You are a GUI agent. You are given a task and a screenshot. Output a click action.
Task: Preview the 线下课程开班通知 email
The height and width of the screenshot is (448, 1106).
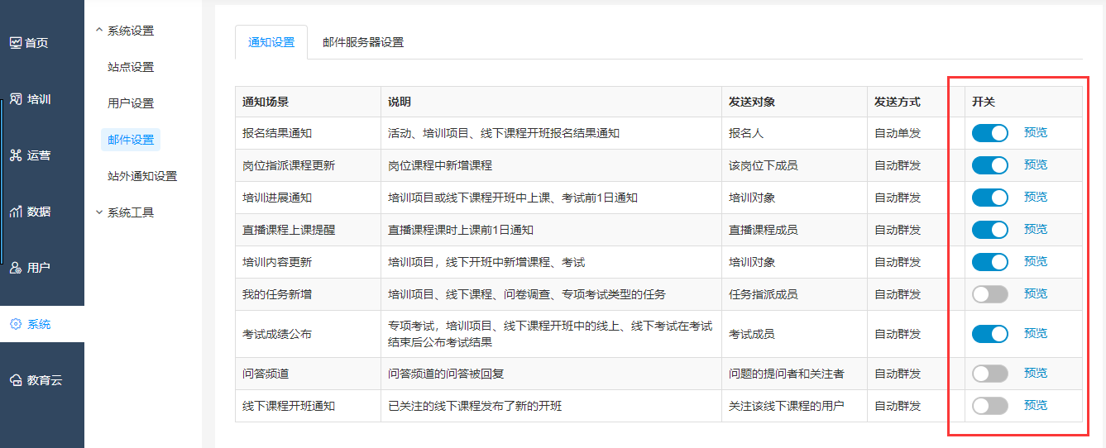click(1036, 405)
